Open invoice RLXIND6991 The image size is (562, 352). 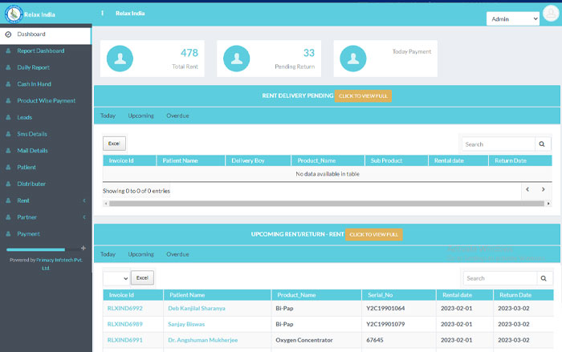point(124,340)
